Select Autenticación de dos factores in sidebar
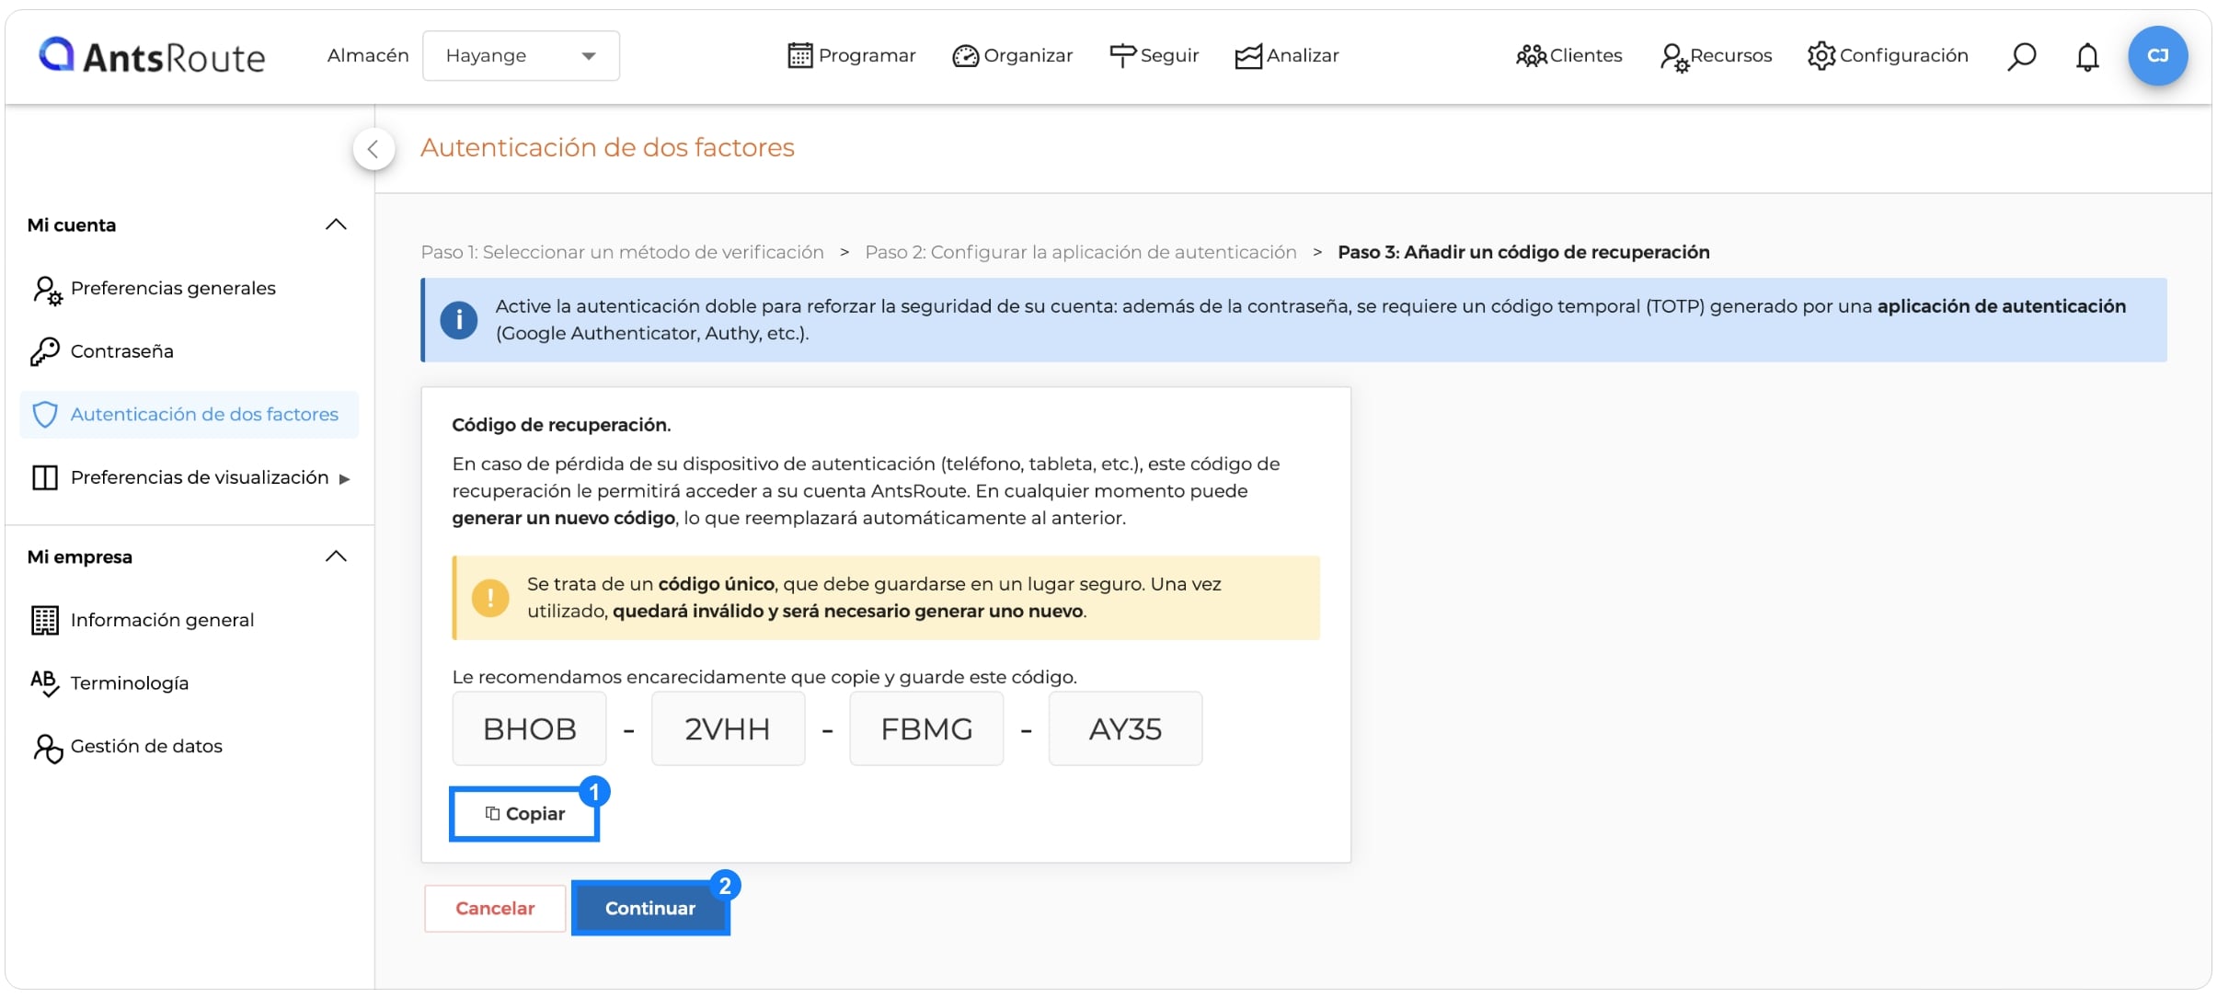 tap(189, 415)
